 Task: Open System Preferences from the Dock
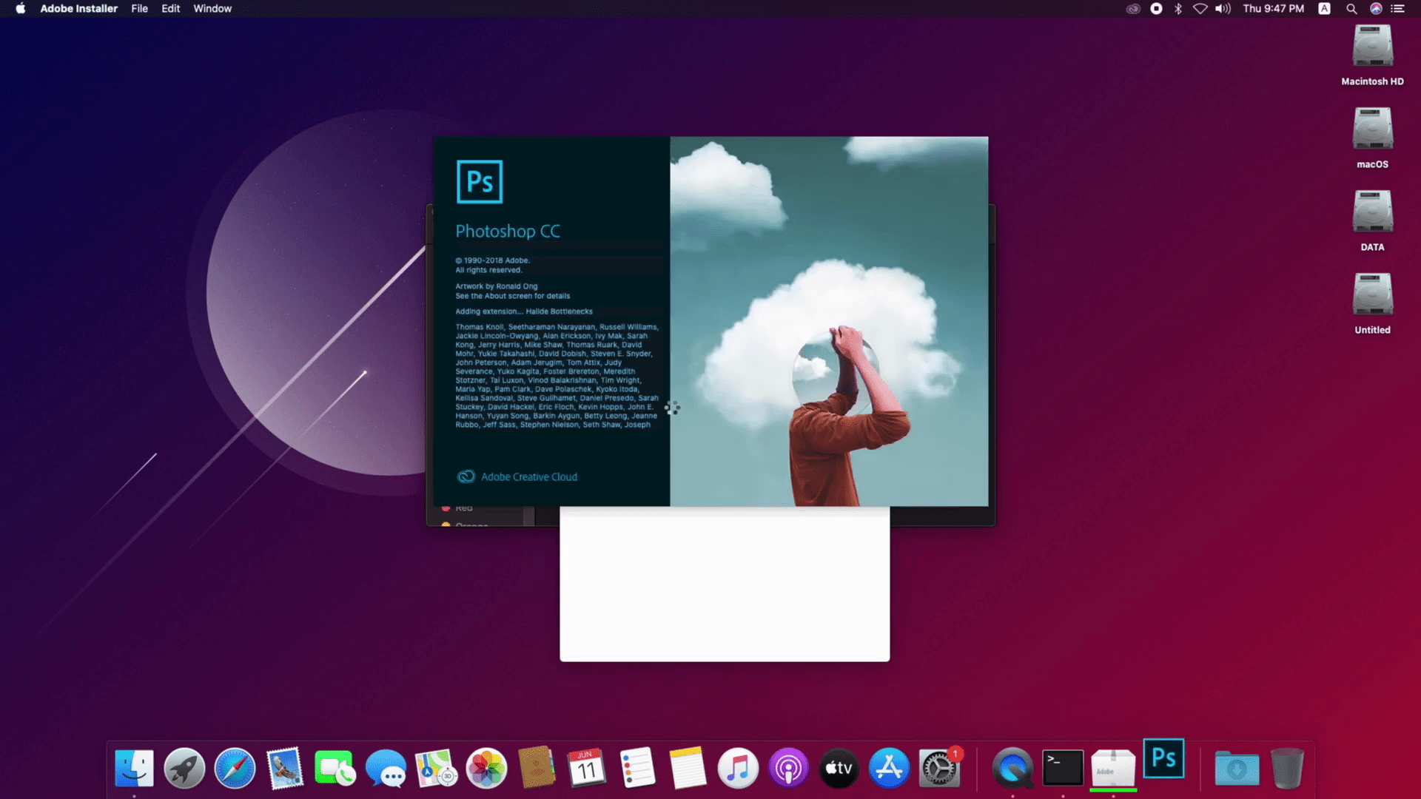[x=939, y=768]
